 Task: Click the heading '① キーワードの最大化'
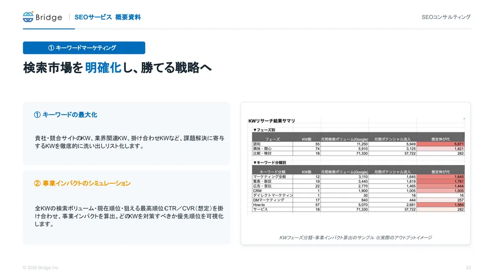coord(66,115)
